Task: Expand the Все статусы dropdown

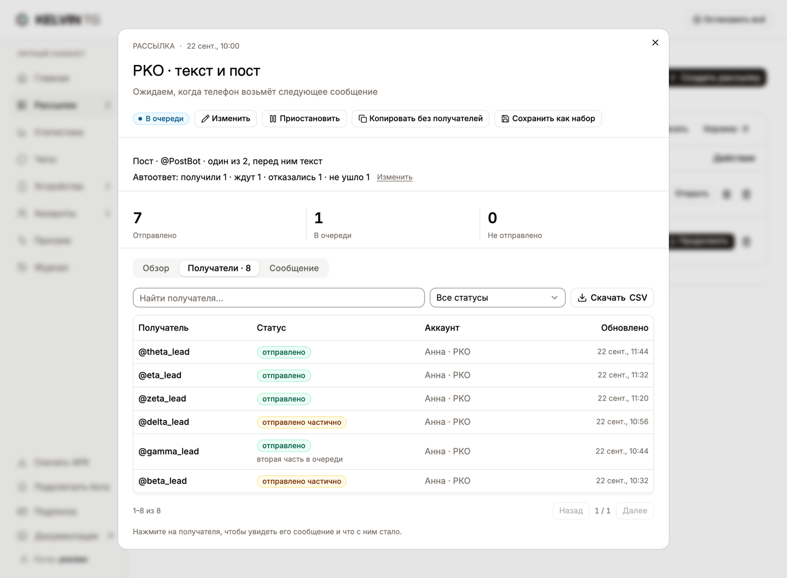Action: pyautogui.click(x=497, y=298)
